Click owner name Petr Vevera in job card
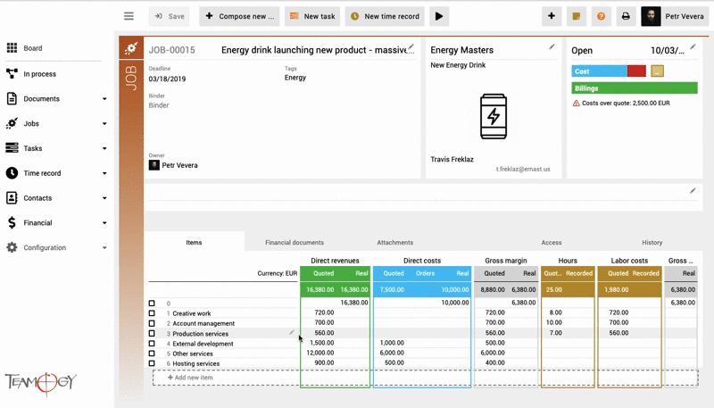 coord(180,165)
